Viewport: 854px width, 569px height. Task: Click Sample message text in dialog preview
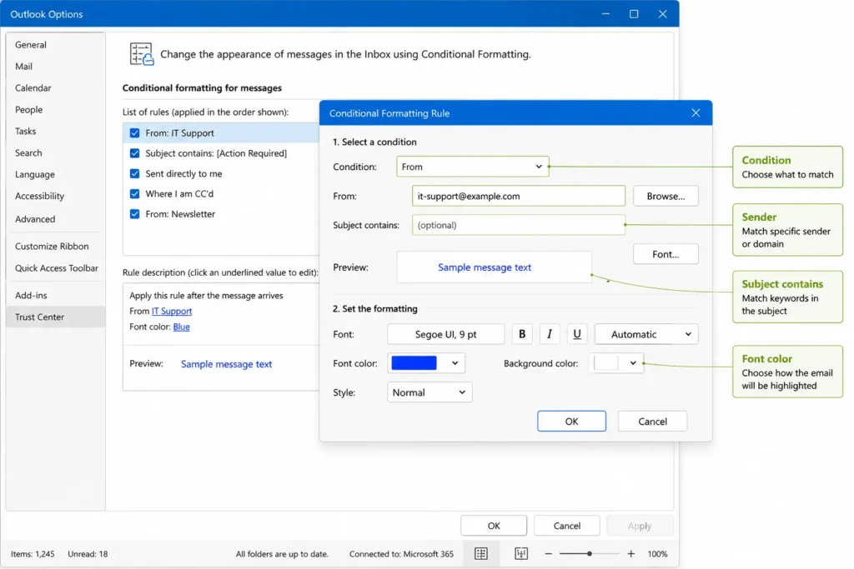(485, 267)
